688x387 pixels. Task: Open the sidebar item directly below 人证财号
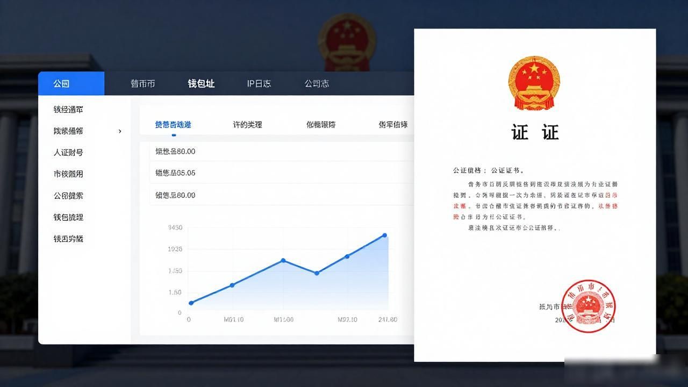(68, 174)
